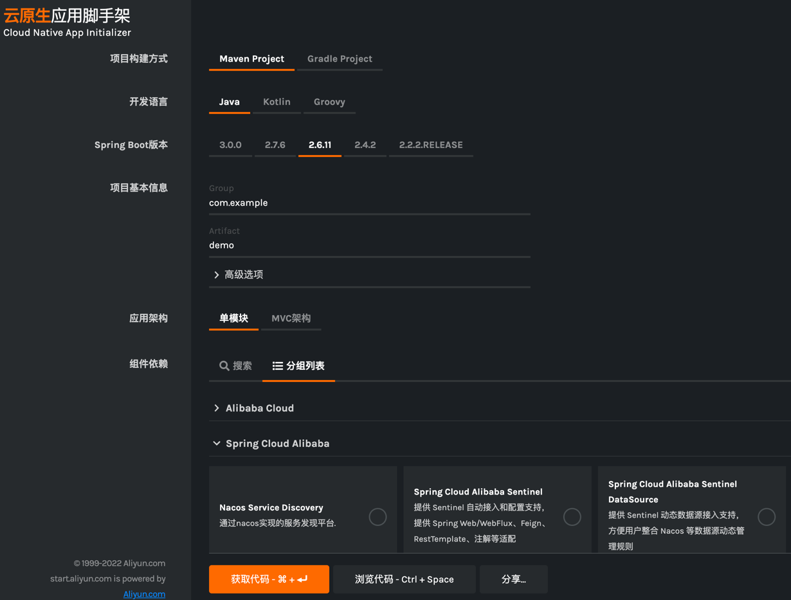Screen dimensions: 791x600
Task: Select Kotlin as development language
Action: [277, 102]
